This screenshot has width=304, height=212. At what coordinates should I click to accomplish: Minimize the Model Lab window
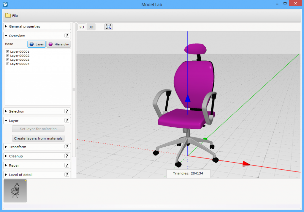tap(277, 4)
